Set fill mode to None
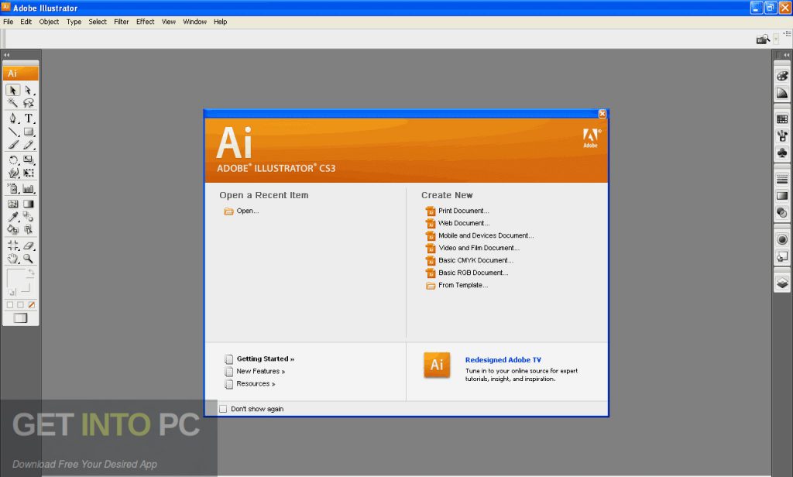The height and width of the screenshot is (477, 793). tap(31, 304)
